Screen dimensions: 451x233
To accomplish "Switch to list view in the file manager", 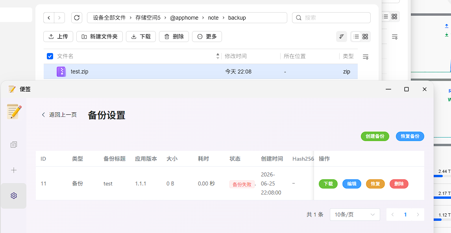I will 356,37.
